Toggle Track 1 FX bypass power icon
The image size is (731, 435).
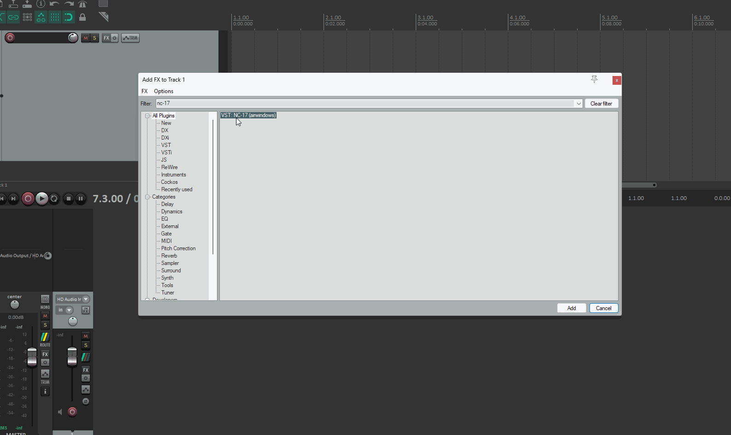[115, 38]
